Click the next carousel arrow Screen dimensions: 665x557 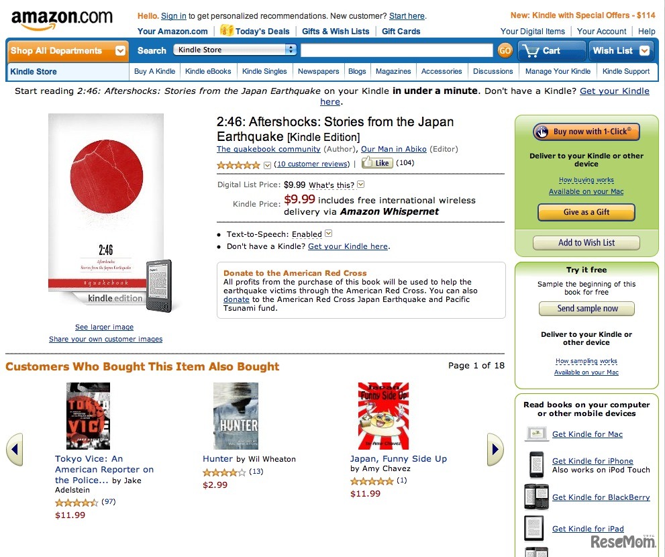(495, 449)
